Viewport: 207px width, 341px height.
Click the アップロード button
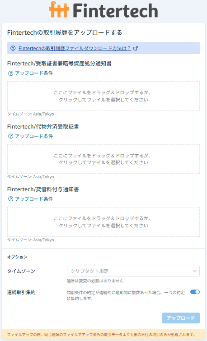pyautogui.click(x=181, y=318)
